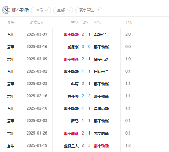
Task: Click the 科莫 team name
Action: point(75,84)
